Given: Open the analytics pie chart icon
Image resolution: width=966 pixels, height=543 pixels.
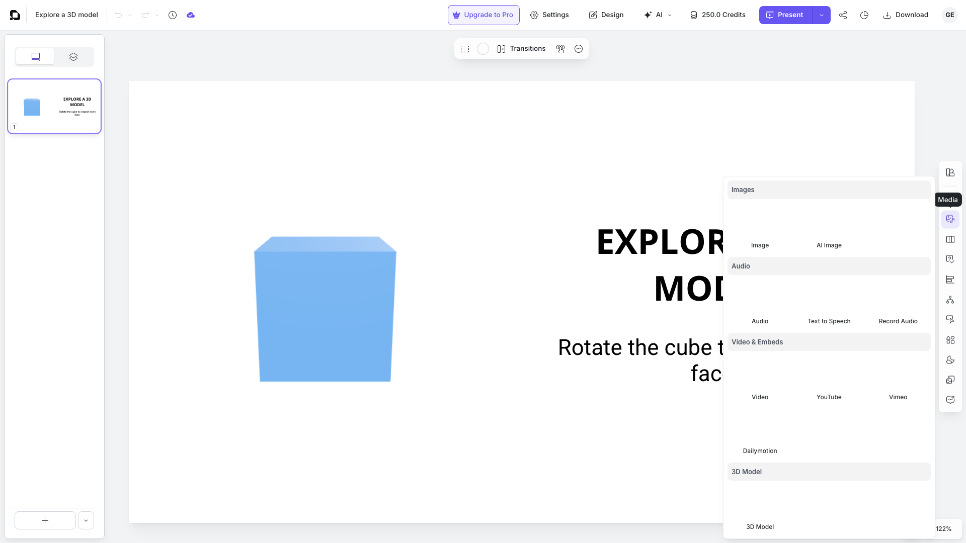Looking at the screenshot, I should coord(864,15).
